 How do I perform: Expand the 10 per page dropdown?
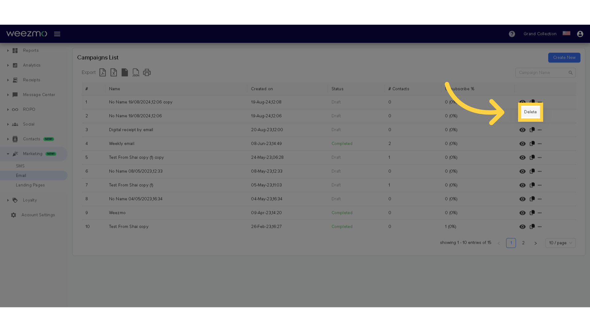coord(561,243)
